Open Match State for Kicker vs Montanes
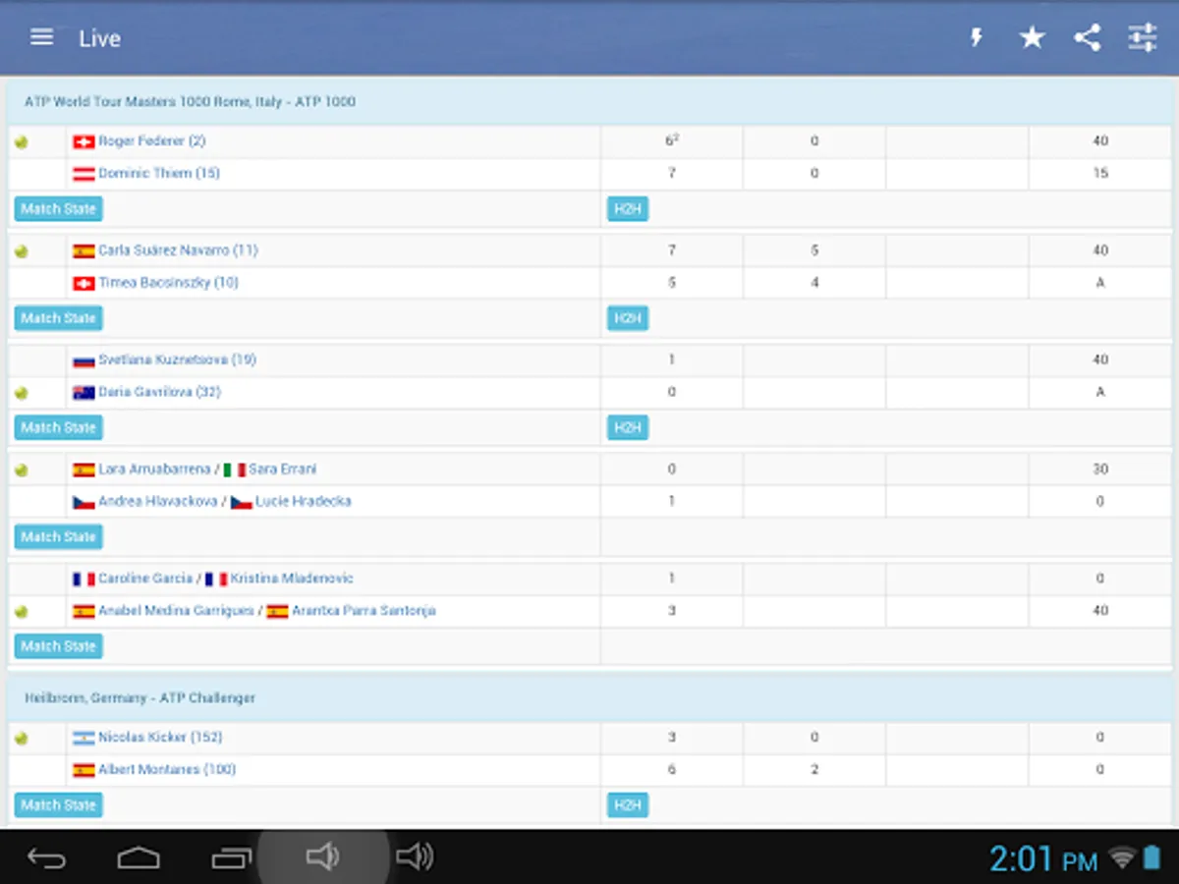This screenshot has width=1179, height=884. click(58, 805)
